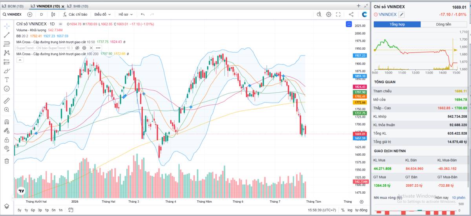Switch to the Tổng hợp tab

[397, 24]
